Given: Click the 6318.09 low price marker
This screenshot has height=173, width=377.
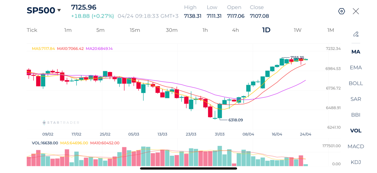Looking at the screenshot, I should coord(236,120).
